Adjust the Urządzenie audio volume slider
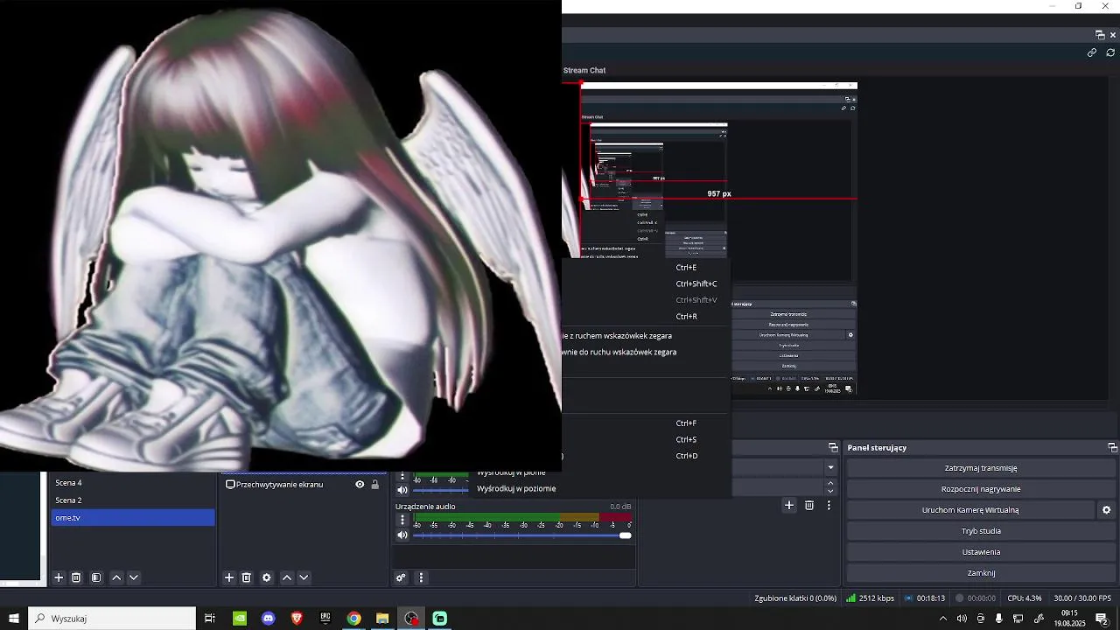Screen dimensions: 1120x630 point(522,535)
